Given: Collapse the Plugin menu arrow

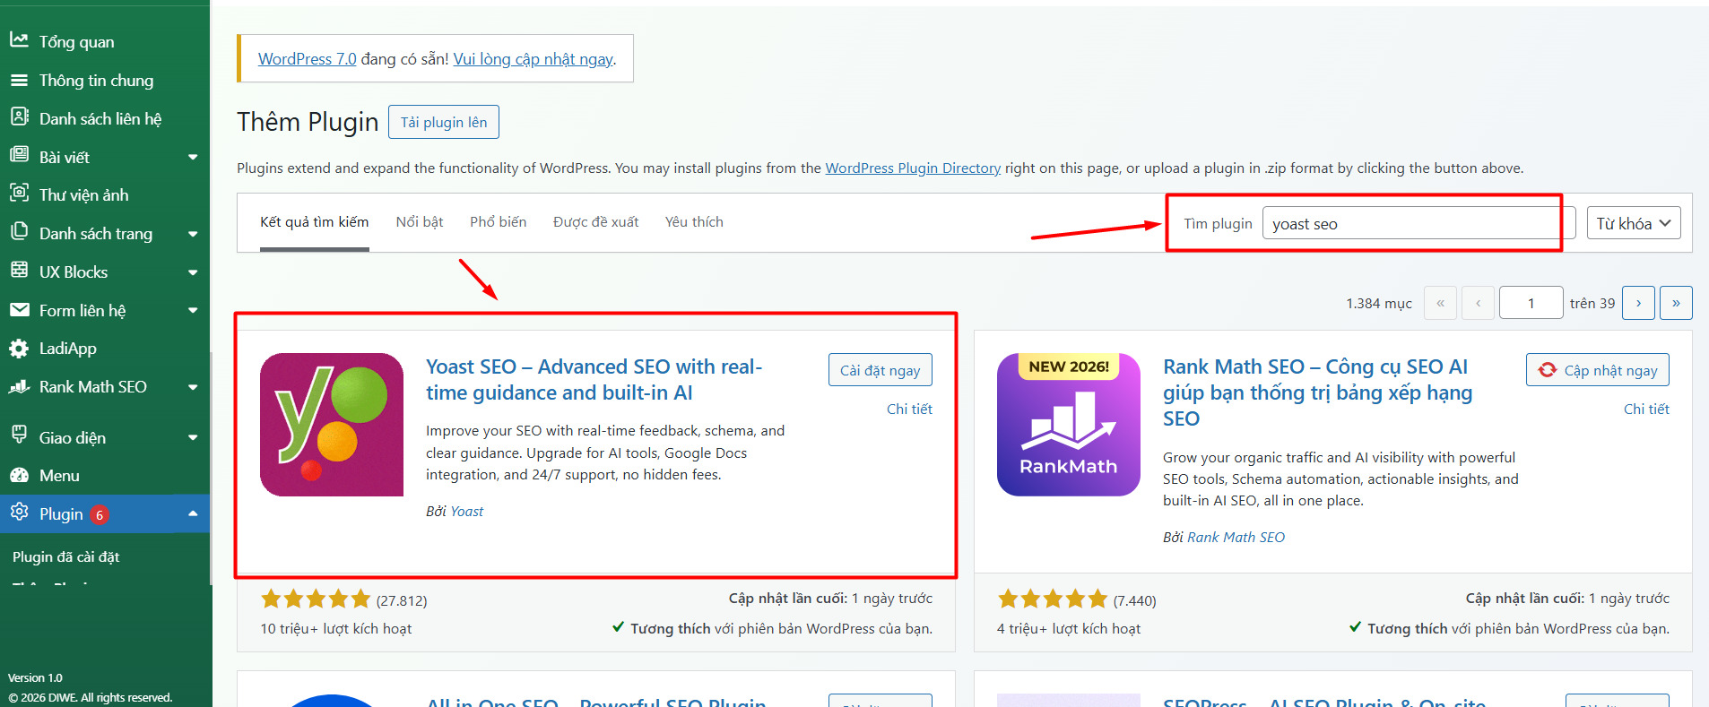Looking at the screenshot, I should pyautogui.click(x=193, y=514).
